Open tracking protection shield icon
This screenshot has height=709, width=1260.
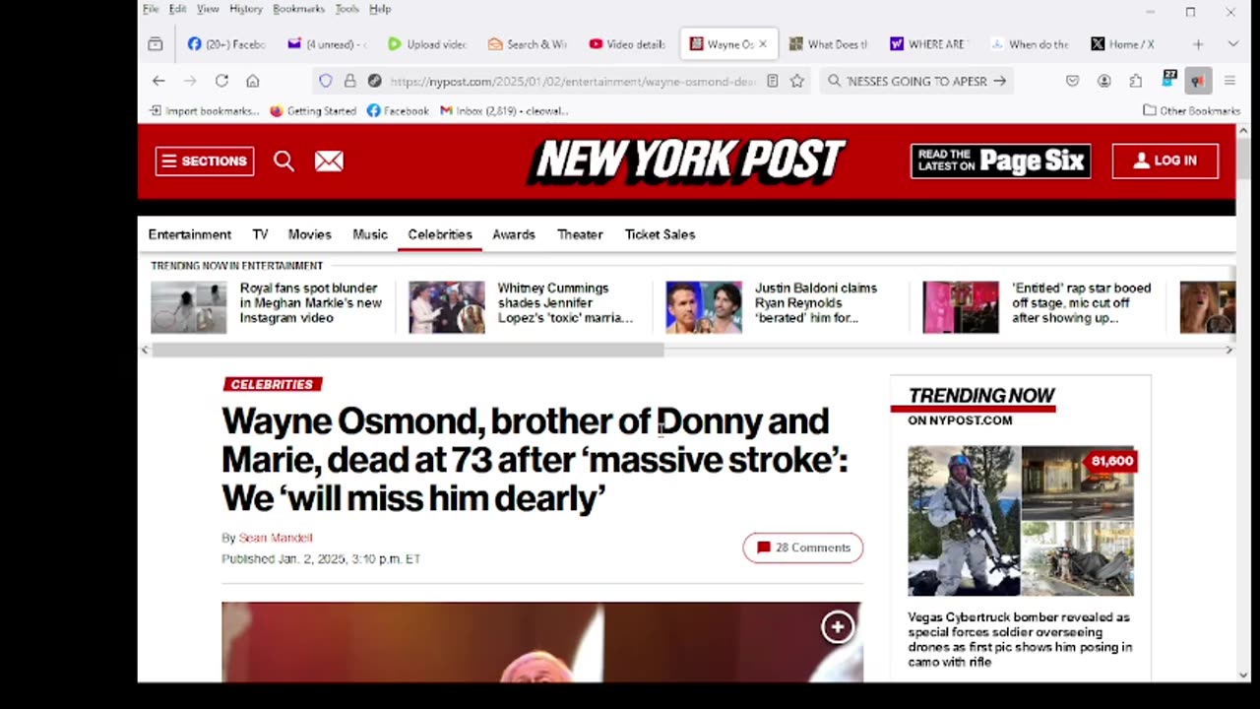(x=326, y=81)
